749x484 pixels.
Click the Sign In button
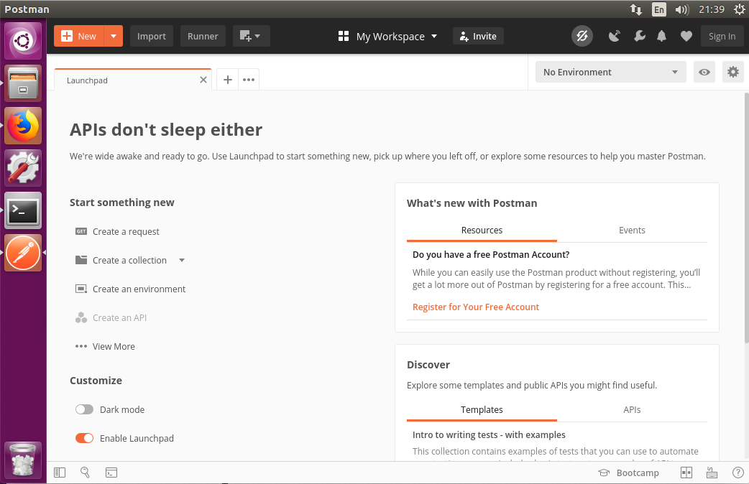[722, 37]
